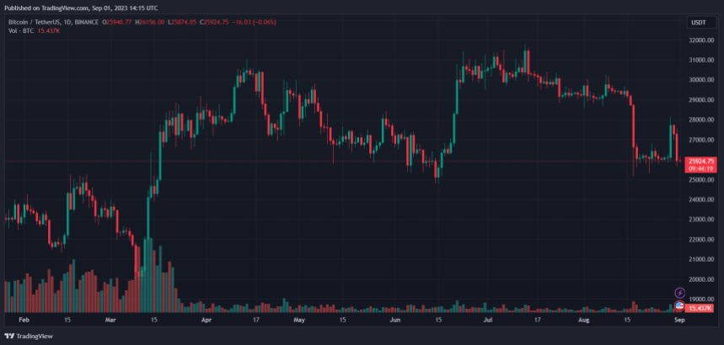The width and height of the screenshot is (724, 345).
Task: Click the TradingView.com published link text
Action: point(67,8)
